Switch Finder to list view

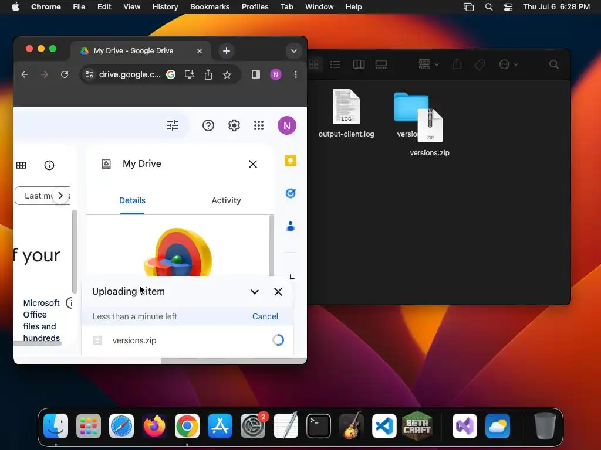(x=335, y=64)
